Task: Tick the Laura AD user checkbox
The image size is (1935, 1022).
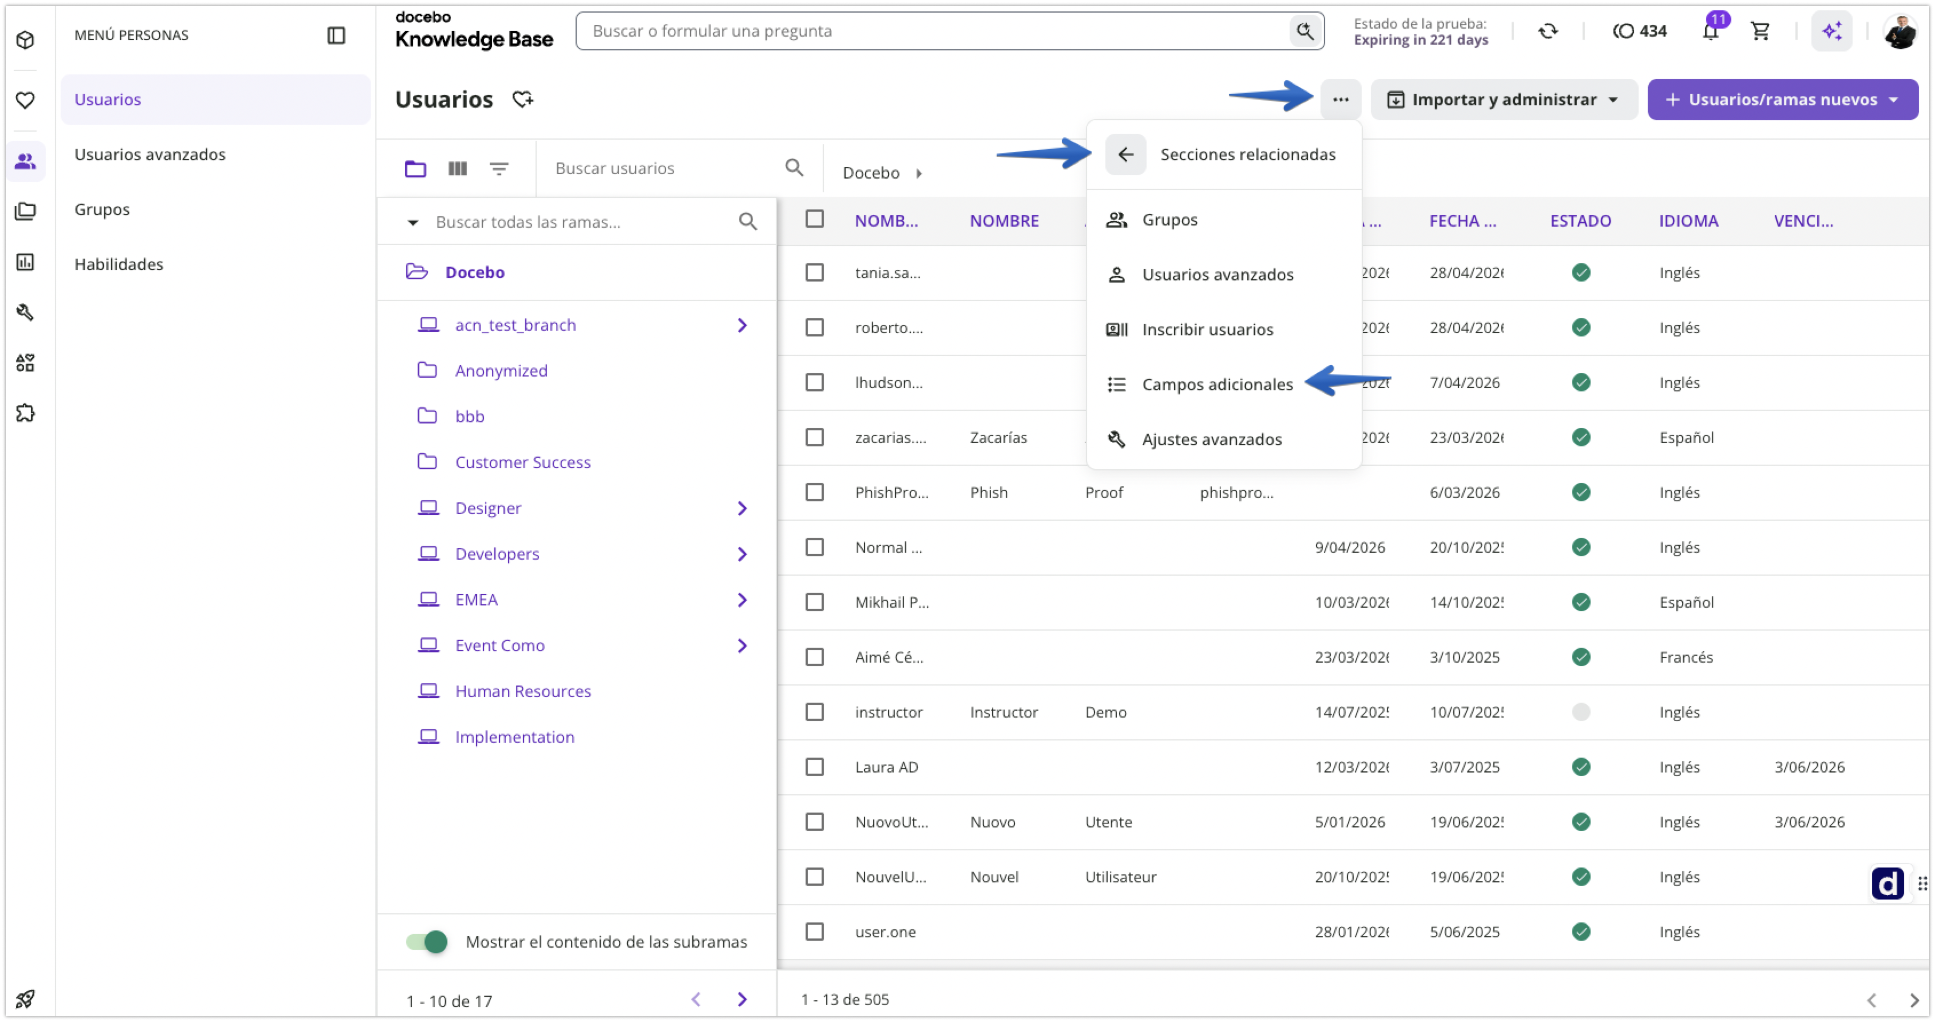Action: point(814,766)
